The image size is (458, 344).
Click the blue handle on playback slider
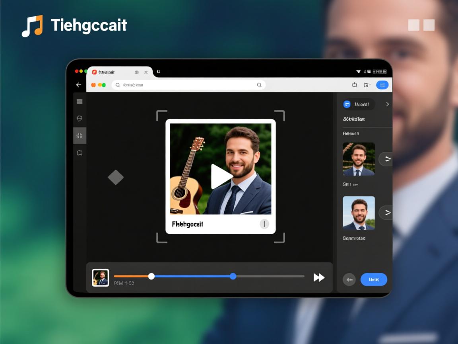(233, 276)
